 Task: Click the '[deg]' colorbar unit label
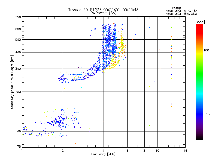[x=200, y=22]
